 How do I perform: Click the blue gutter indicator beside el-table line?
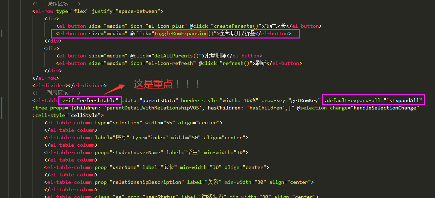point(2,108)
